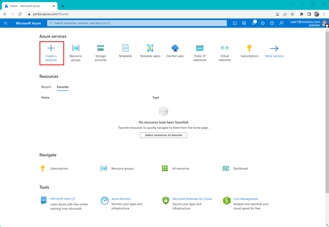
Task: Open the Storage accounts service
Action: pos(101,49)
